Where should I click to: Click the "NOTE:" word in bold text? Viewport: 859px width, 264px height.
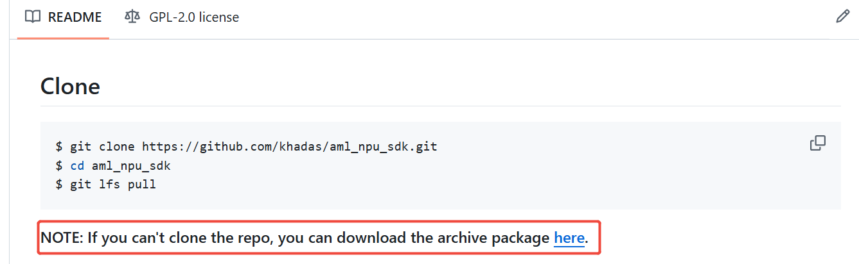click(61, 238)
